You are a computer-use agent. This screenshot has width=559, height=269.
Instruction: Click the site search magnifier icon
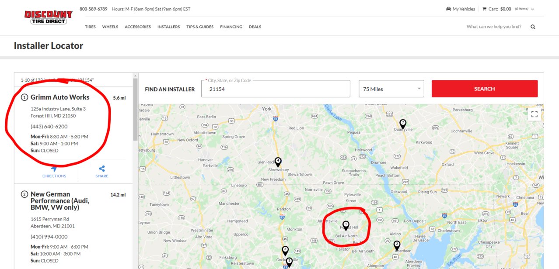click(x=533, y=27)
